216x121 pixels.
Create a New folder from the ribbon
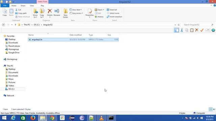65,13
